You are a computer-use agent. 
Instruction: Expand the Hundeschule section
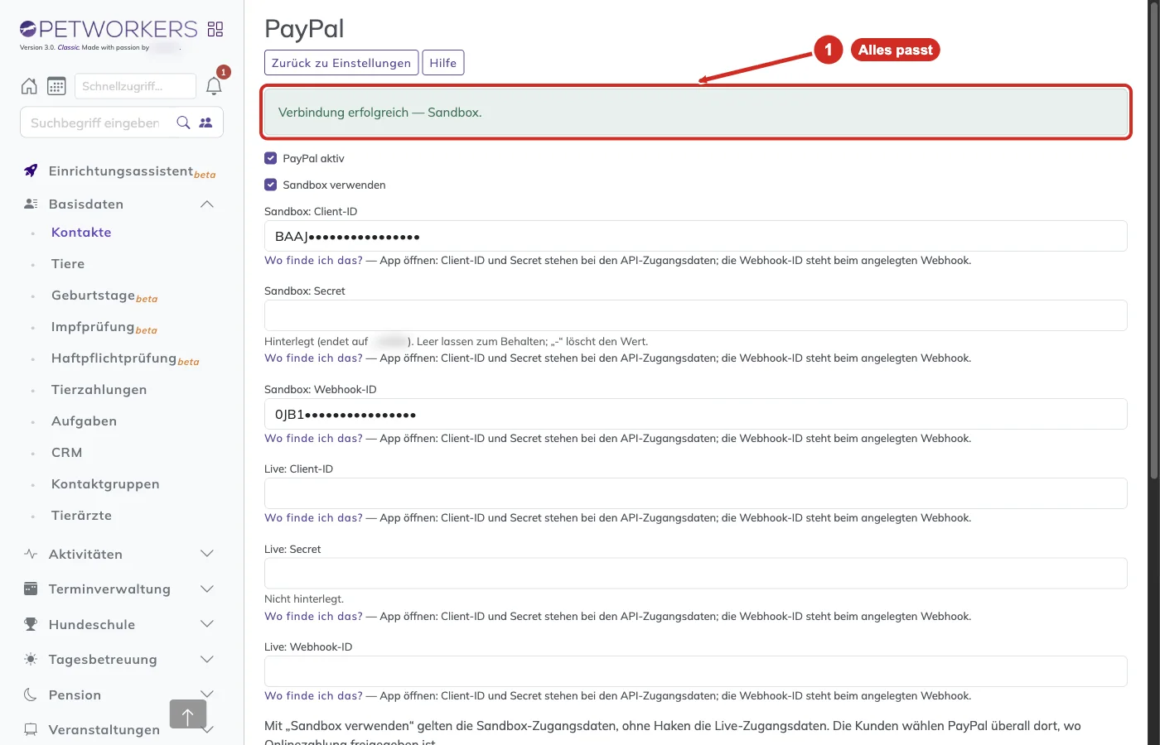[x=207, y=624]
